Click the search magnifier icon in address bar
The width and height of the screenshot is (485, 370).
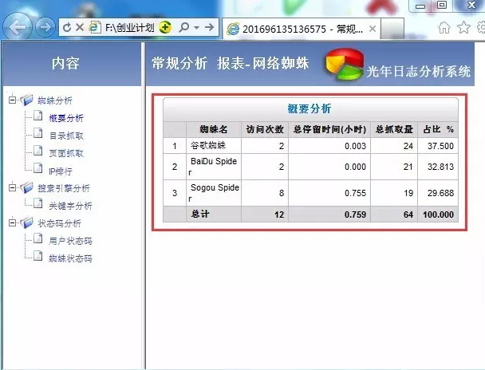pos(183,27)
